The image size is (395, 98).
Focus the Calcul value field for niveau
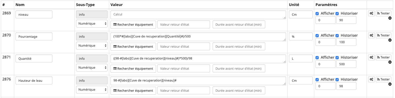[198, 15]
